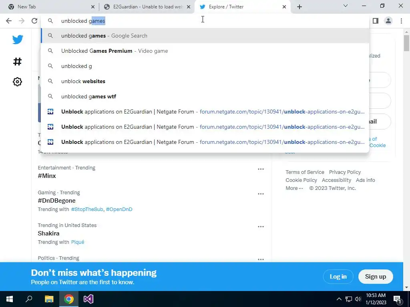Click the Sign up button

[376, 277]
